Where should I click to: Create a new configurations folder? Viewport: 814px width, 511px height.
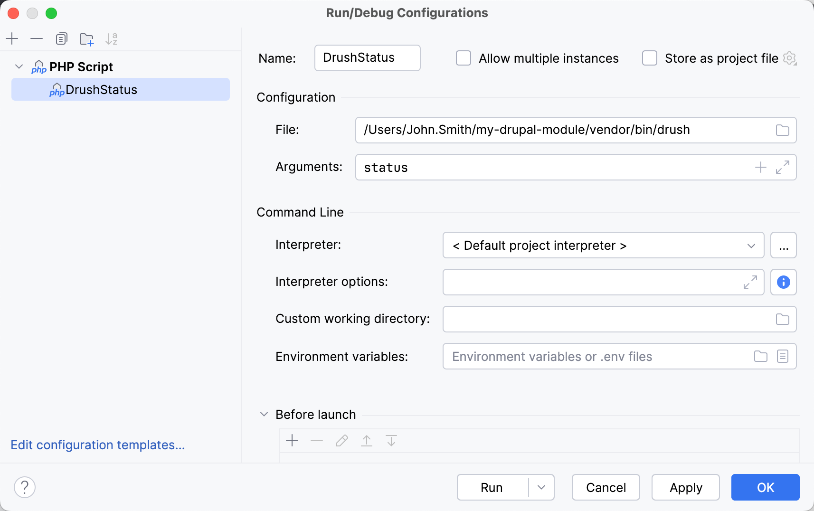tap(86, 38)
